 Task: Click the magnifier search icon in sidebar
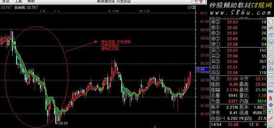click(271, 76)
